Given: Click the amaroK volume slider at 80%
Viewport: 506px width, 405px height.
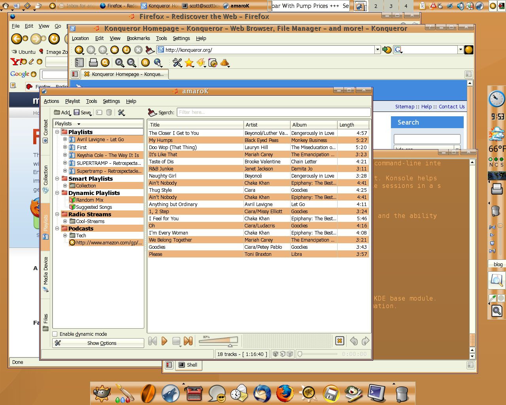Looking at the screenshot, I should (x=218, y=341).
